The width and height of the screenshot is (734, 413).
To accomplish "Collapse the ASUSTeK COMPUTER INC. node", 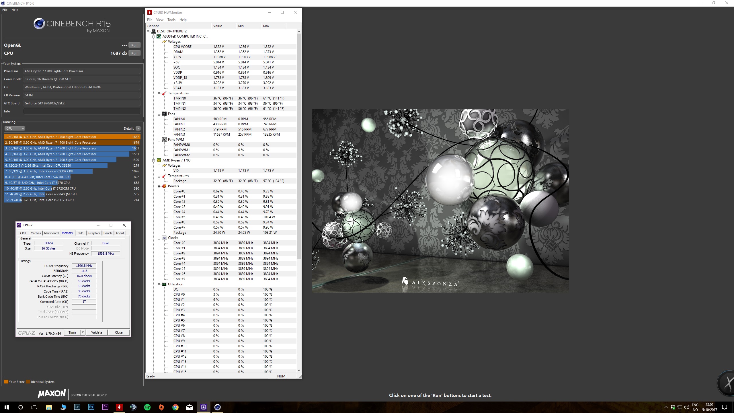I will (154, 37).
